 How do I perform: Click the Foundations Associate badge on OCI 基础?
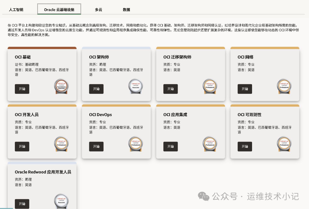[62, 86]
